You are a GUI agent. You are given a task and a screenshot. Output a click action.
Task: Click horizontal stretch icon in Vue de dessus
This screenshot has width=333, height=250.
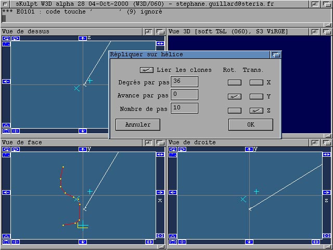pos(160,44)
